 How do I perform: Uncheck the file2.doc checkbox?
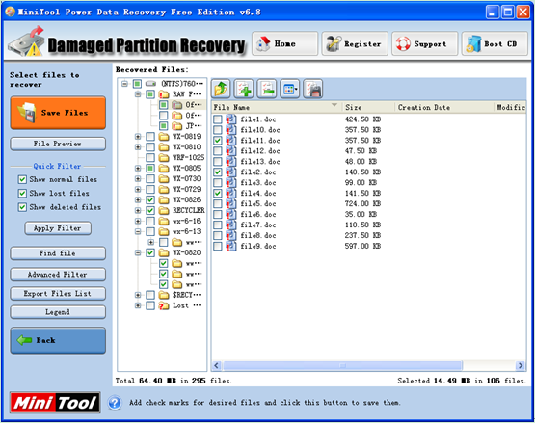coord(217,172)
